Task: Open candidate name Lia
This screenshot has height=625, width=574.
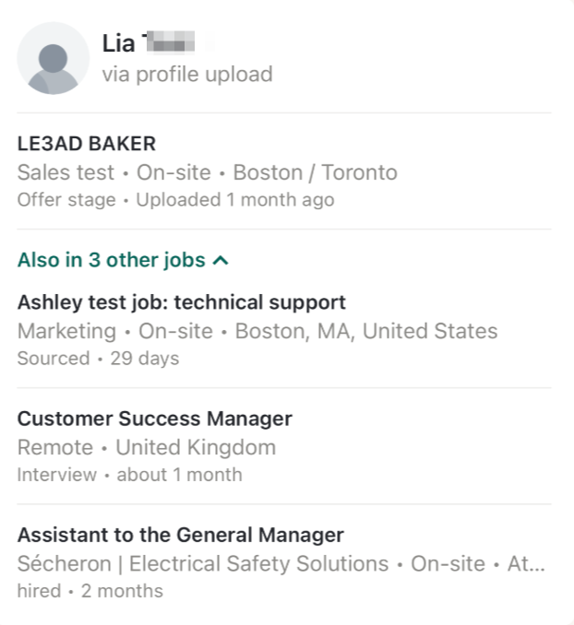Action: pyautogui.click(x=118, y=42)
